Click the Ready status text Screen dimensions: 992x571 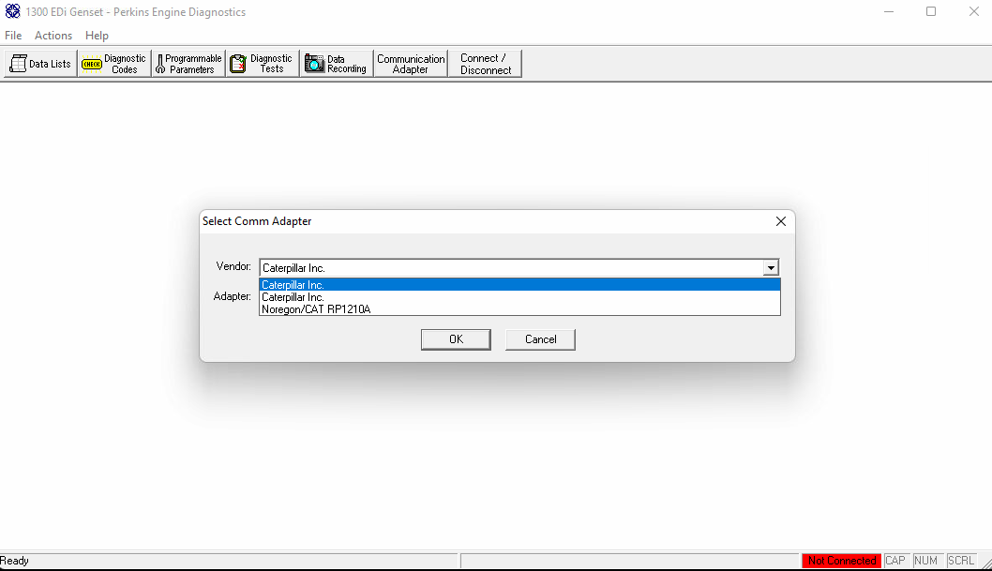(x=15, y=561)
